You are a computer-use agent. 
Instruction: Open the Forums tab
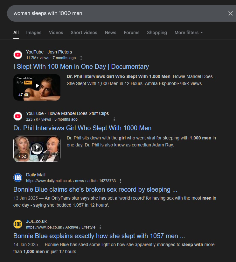(132, 32)
